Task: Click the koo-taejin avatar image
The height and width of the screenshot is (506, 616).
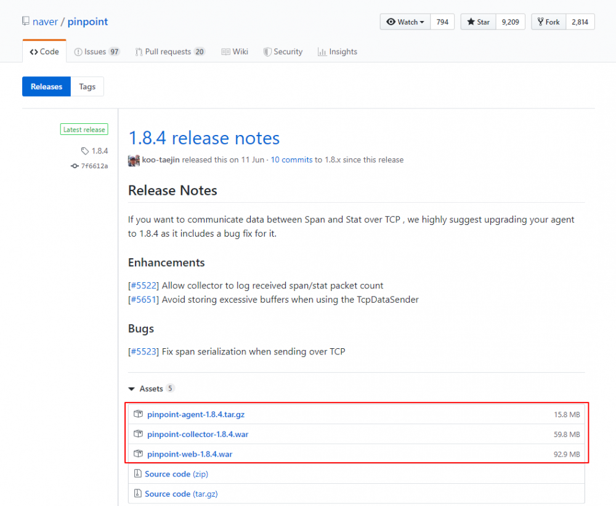Action: (x=134, y=160)
